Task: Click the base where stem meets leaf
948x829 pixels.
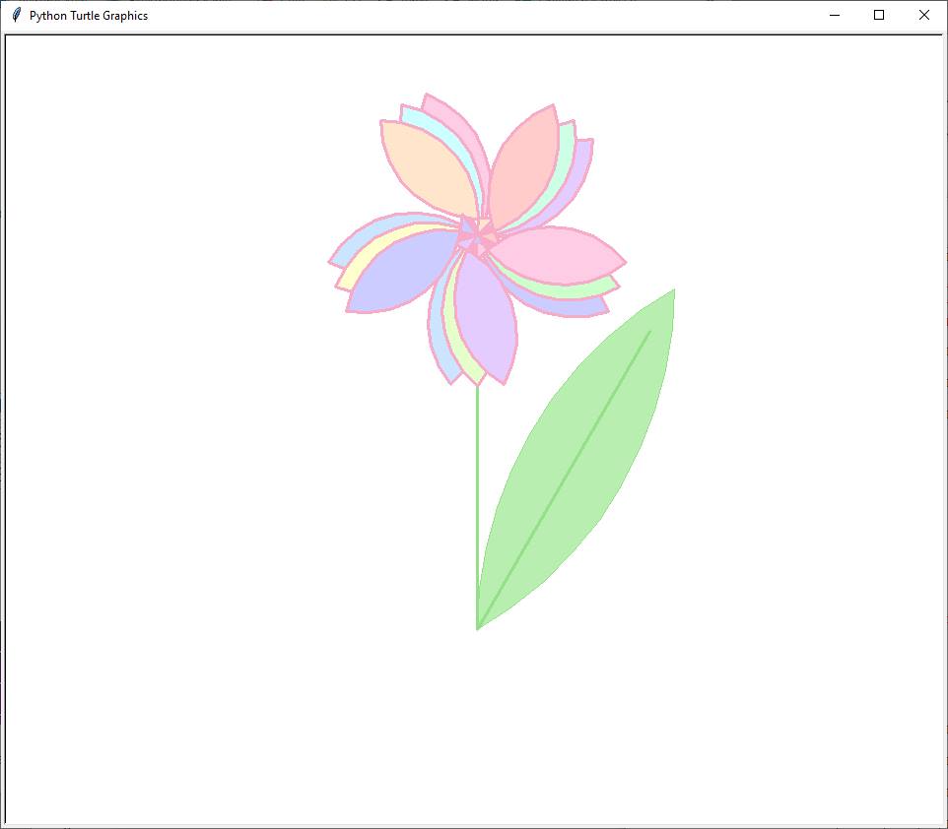Action: point(478,627)
